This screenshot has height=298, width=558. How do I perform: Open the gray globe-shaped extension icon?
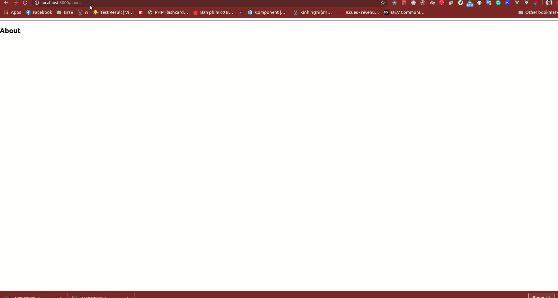tap(413, 3)
